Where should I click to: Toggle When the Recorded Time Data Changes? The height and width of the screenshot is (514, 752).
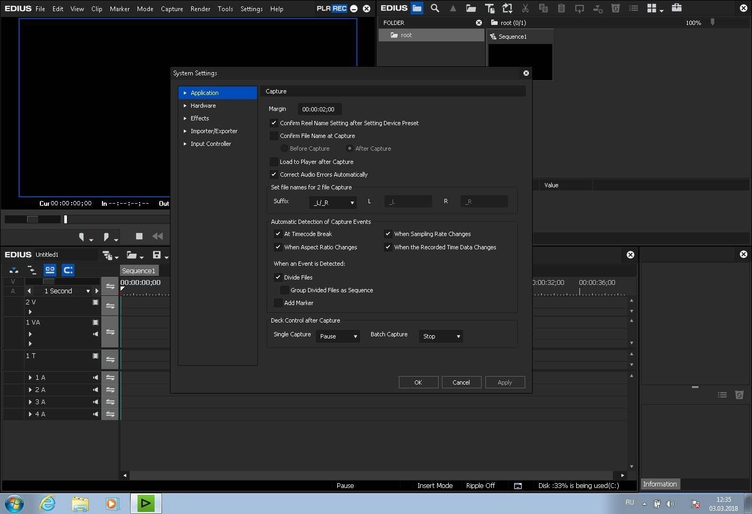pos(388,247)
